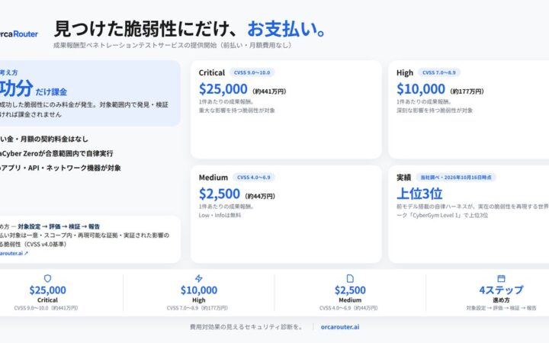Click the (約44万円) yen amount in the Medium card

[260, 196]
